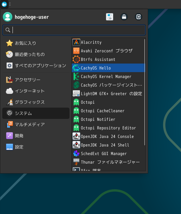
Task: Click the OpenJDK Java 24 Console icon
Action: click(x=76, y=136)
